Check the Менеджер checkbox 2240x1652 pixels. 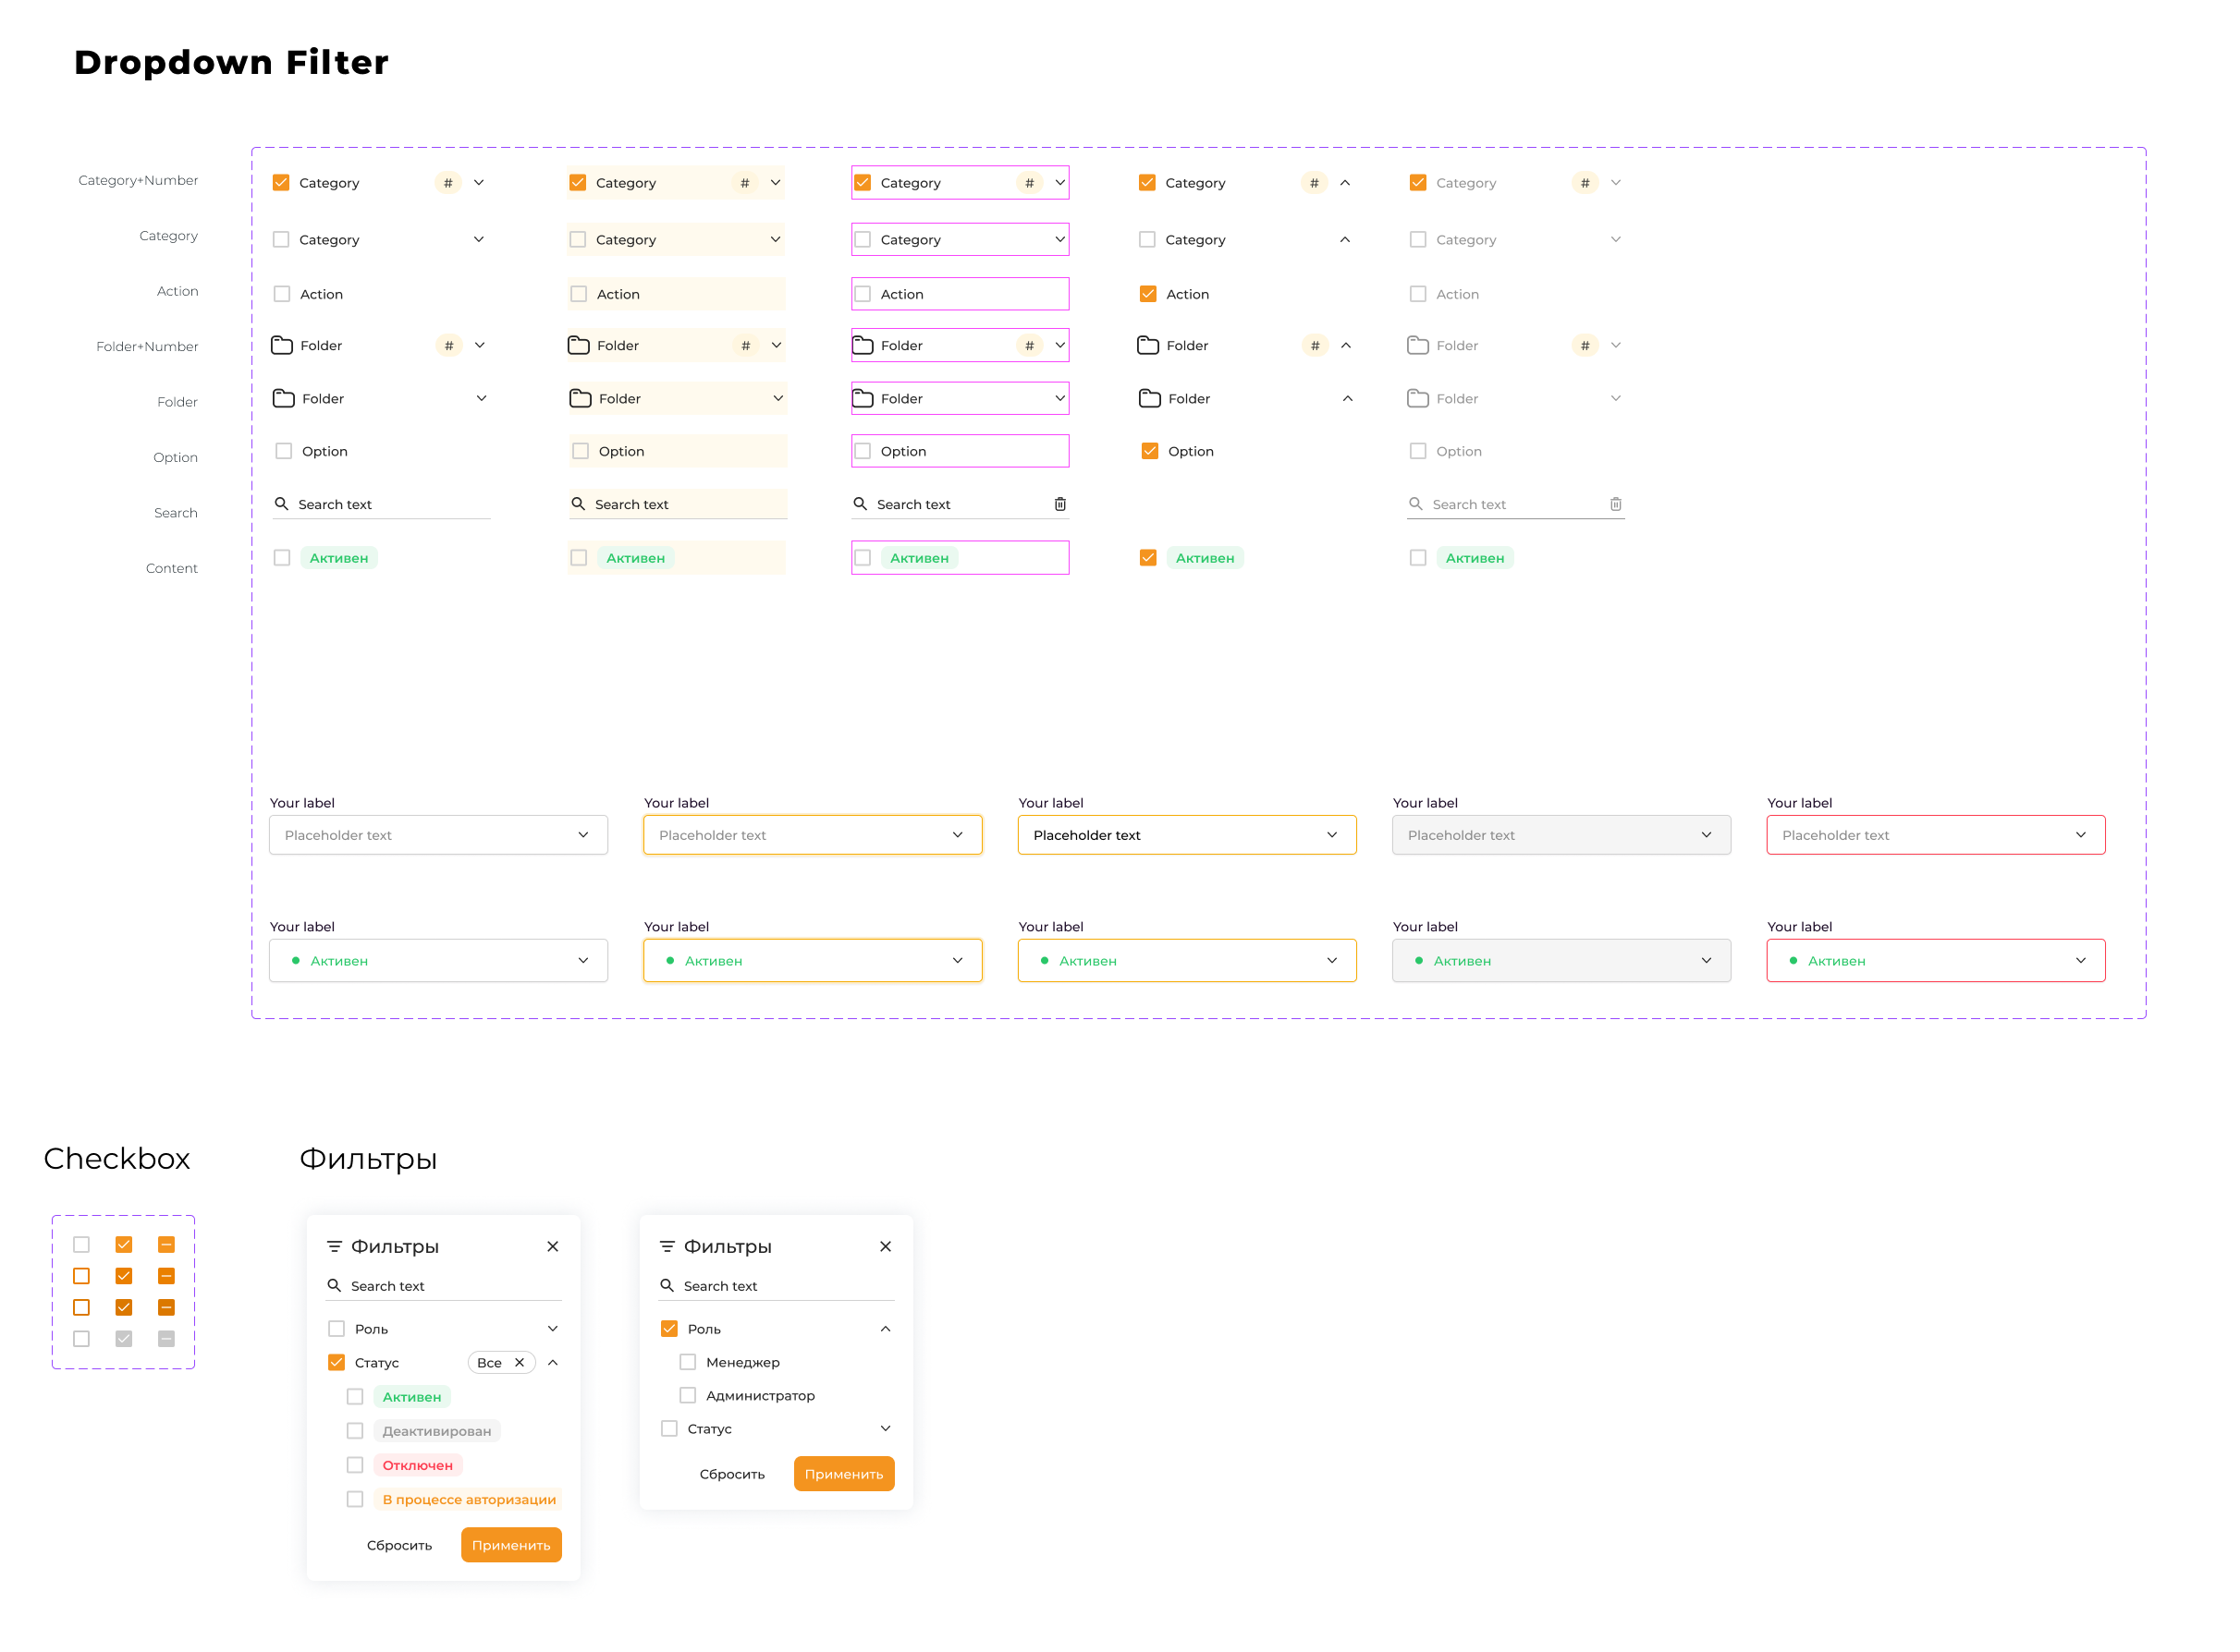pyautogui.click(x=687, y=1362)
